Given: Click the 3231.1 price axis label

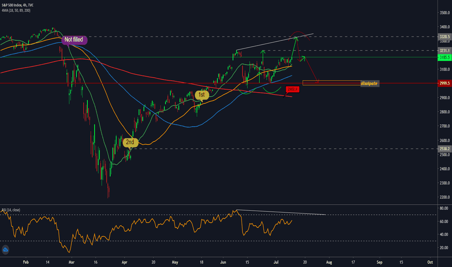Looking at the screenshot, I should [445, 50].
